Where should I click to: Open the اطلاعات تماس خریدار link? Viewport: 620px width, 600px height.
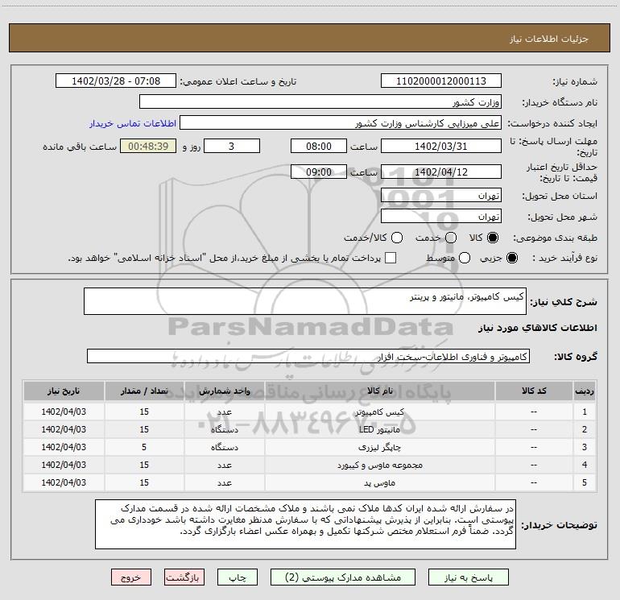[133, 123]
